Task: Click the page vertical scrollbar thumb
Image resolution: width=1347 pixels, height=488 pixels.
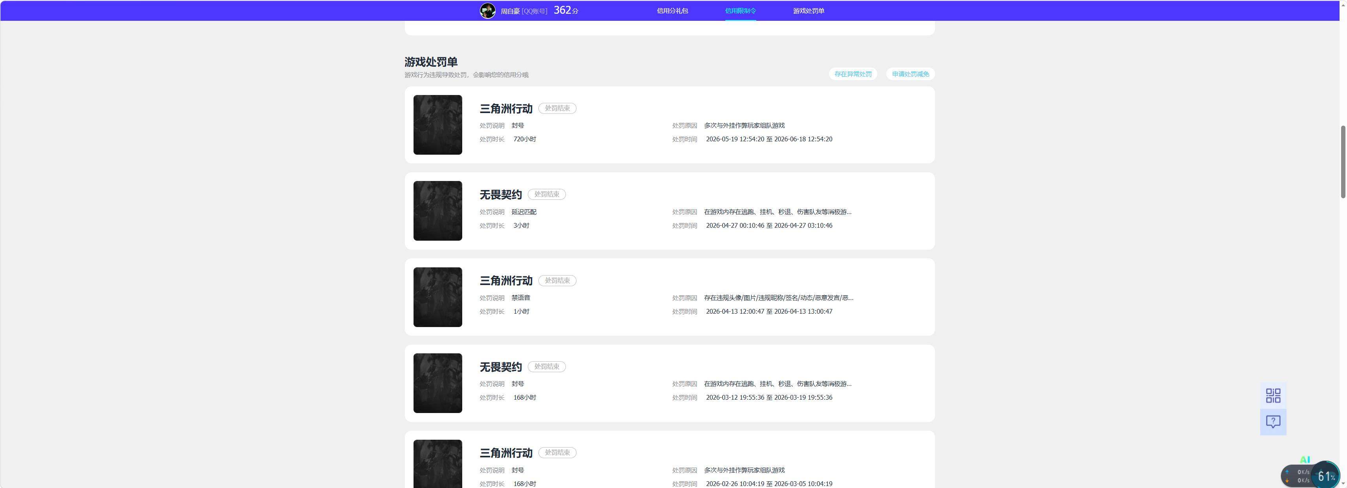Action: click(x=1342, y=161)
